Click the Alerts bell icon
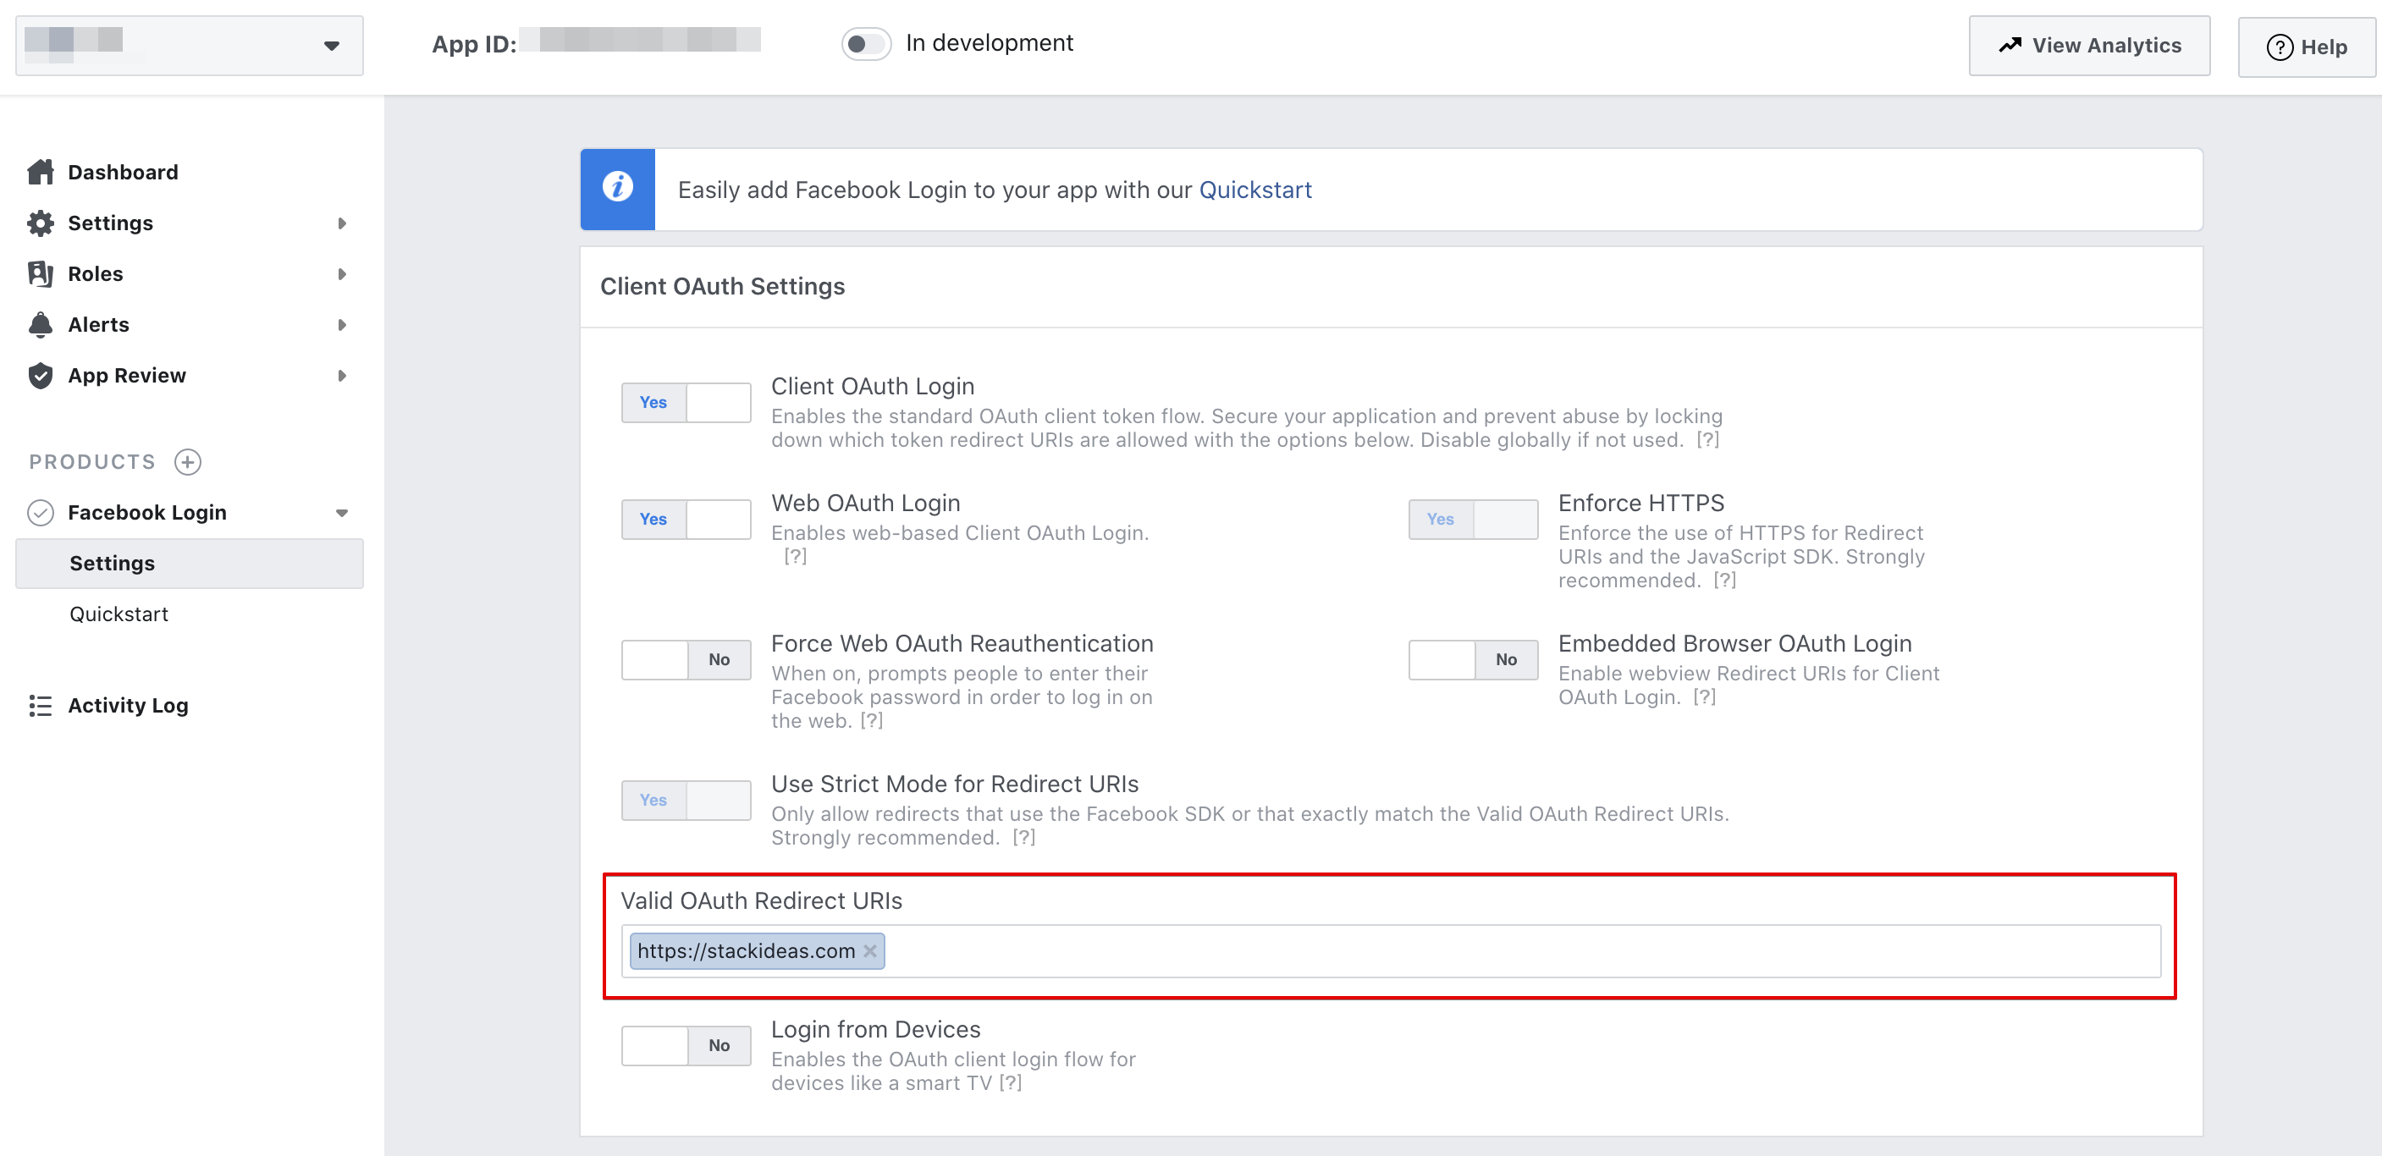The width and height of the screenshot is (2382, 1156). (41, 325)
